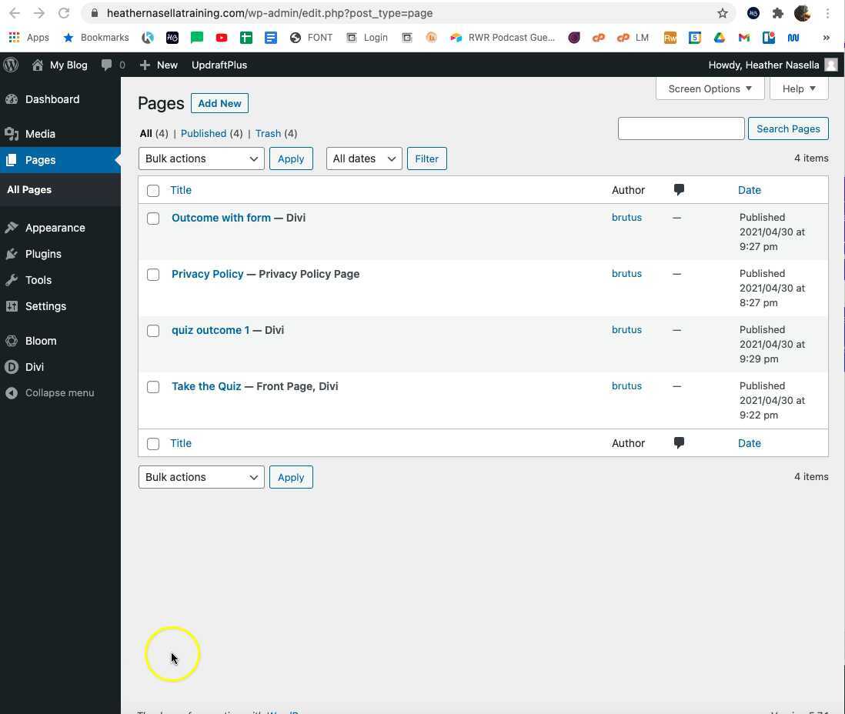The height and width of the screenshot is (714, 845).
Task: Open the Divi menu in the sidebar
Action: [x=35, y=367]
